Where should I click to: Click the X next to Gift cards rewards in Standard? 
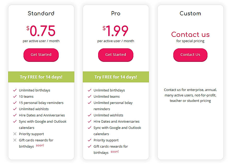pyautogui.click(x=15, y=140)
